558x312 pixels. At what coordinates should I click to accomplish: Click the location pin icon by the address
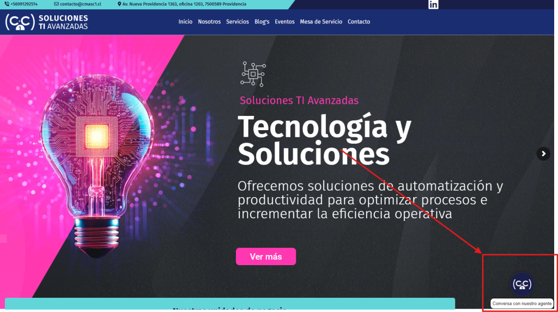pos(119,4)
